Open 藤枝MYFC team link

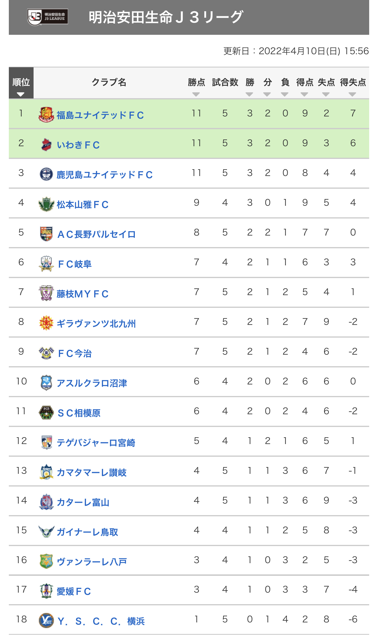point(82,294)
